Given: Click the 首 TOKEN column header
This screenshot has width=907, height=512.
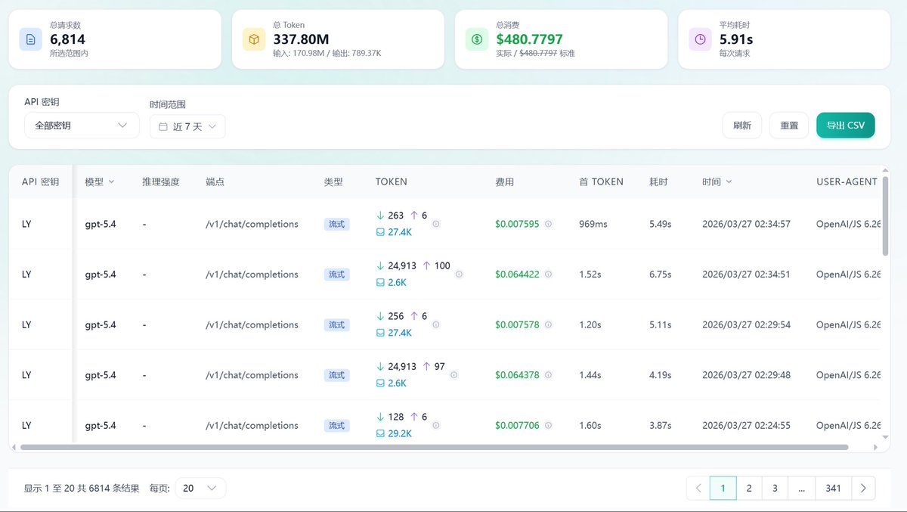Looking at the screenshot, I should tap(601, 182).
